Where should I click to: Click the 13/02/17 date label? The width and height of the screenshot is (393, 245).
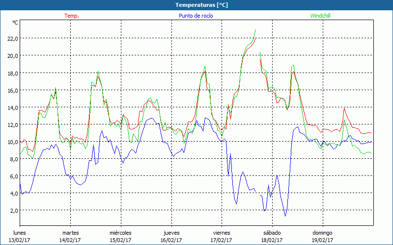point(20,240)
